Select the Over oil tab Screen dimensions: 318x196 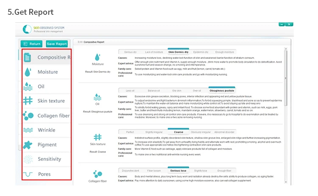click(x=197, y=91)
